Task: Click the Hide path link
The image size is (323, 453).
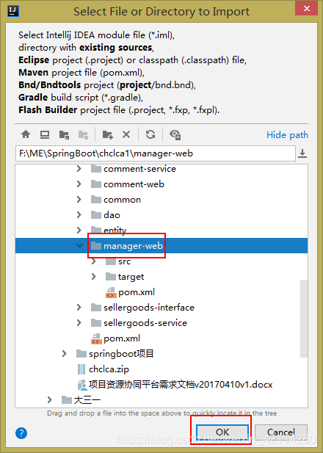Action: click(x=287, y=135)
